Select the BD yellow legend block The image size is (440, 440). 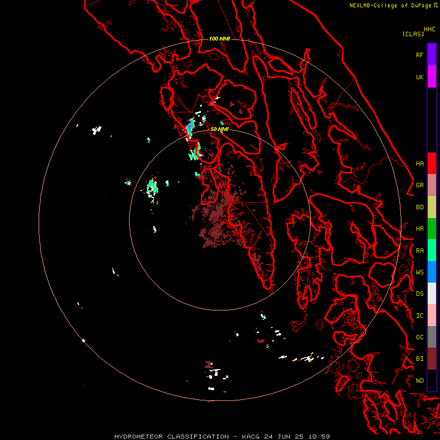tap(432, 207)
